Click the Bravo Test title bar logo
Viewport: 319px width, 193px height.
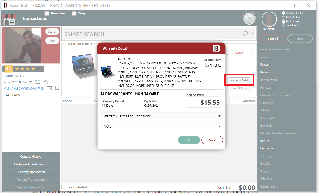6,5
